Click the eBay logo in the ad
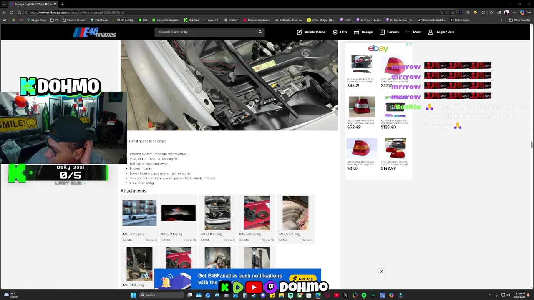Viewport: 534px width, 300px height. 378,49
